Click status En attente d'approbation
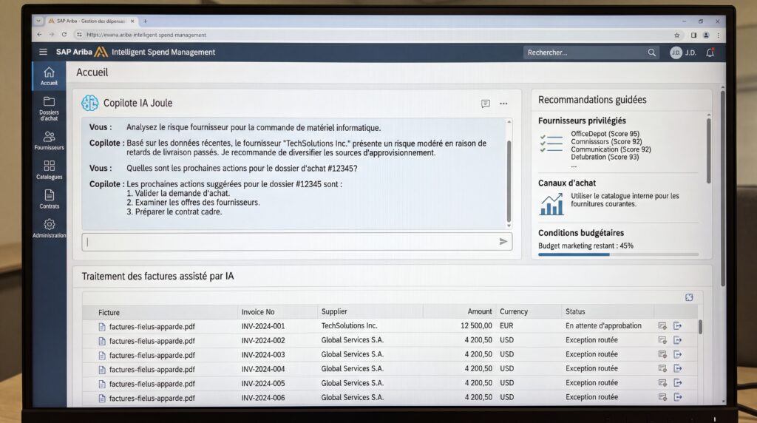Viewport: 757px width, 423px height. (603, 325)
